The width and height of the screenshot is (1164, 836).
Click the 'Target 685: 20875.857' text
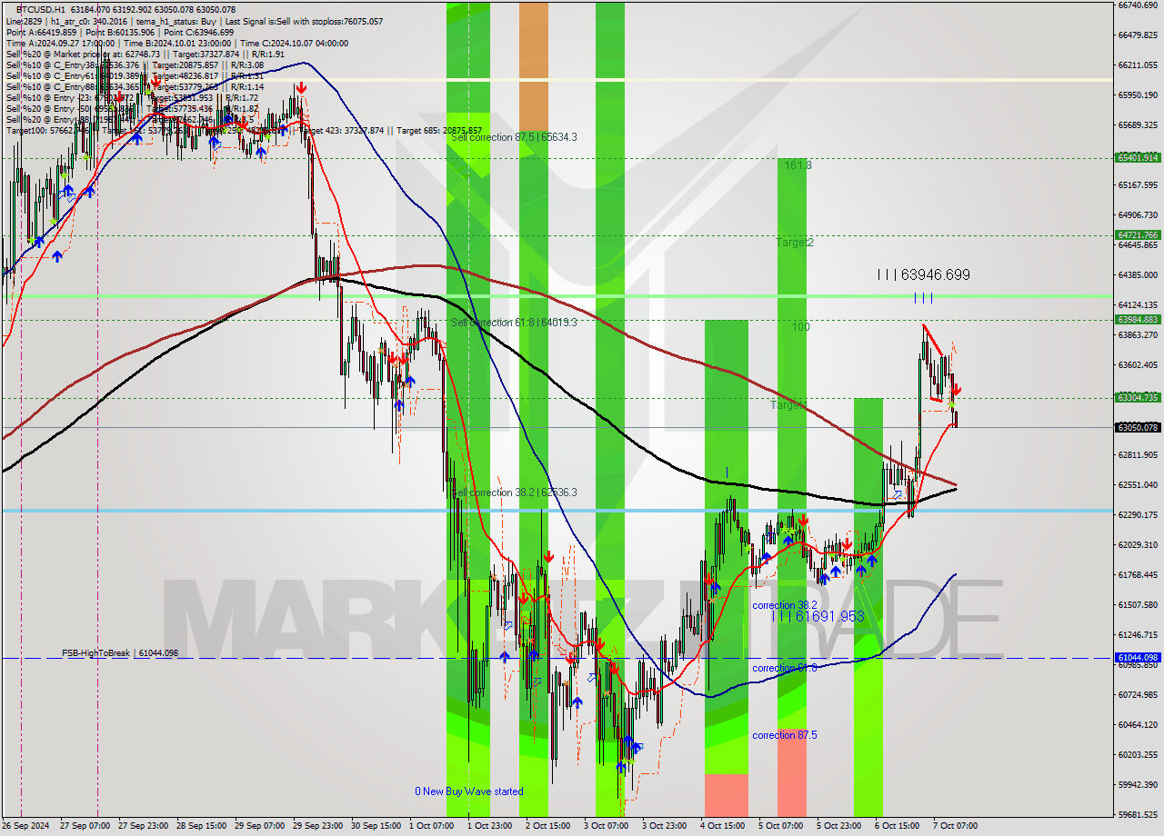tap(439, 130)
